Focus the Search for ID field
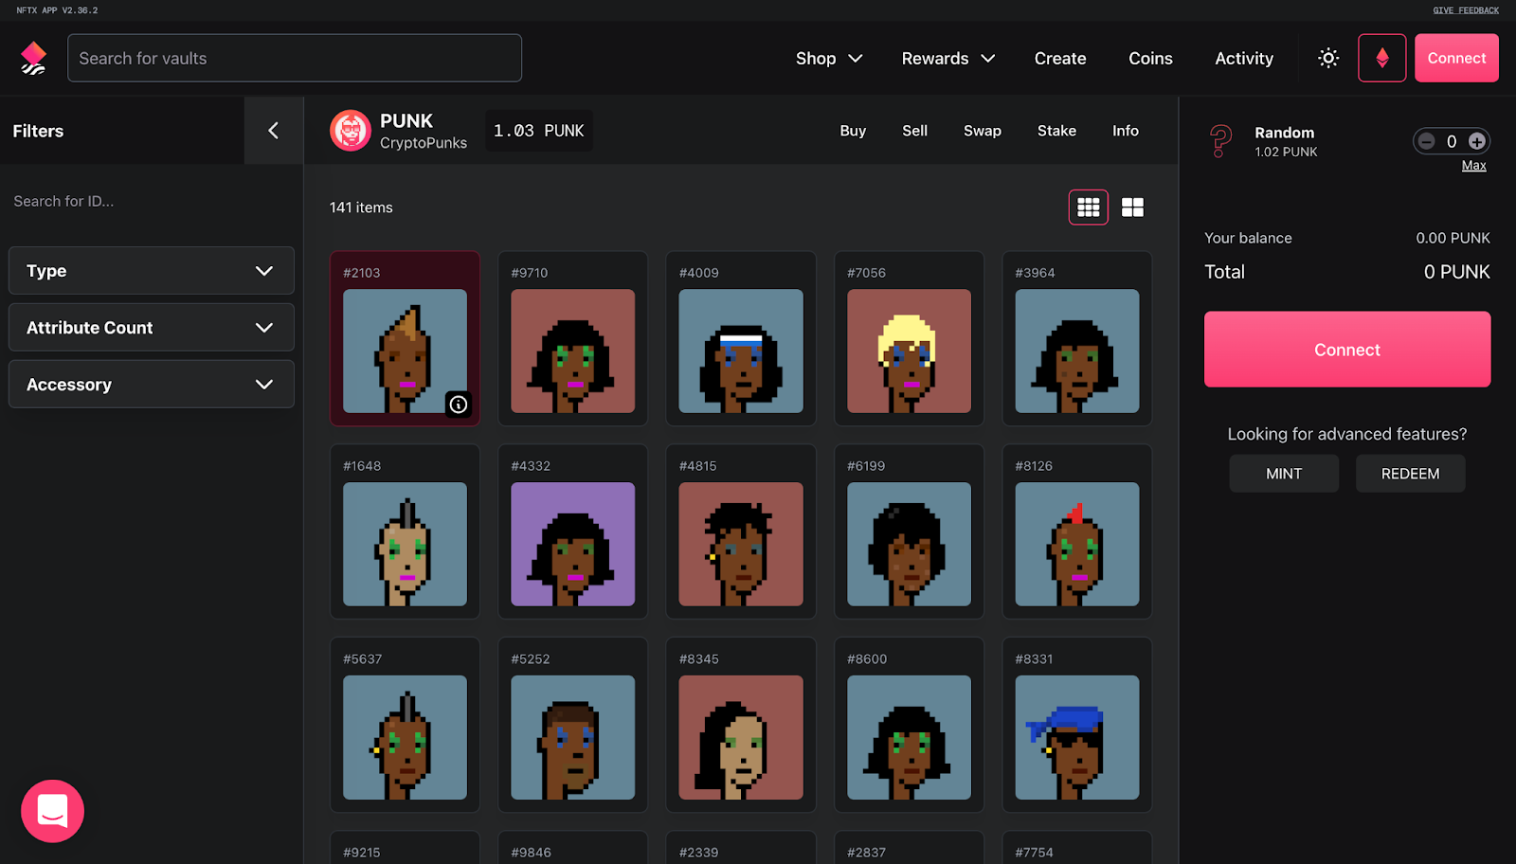Image resolution: width=1516 pixels, height=864 pixels. [152, 201]
